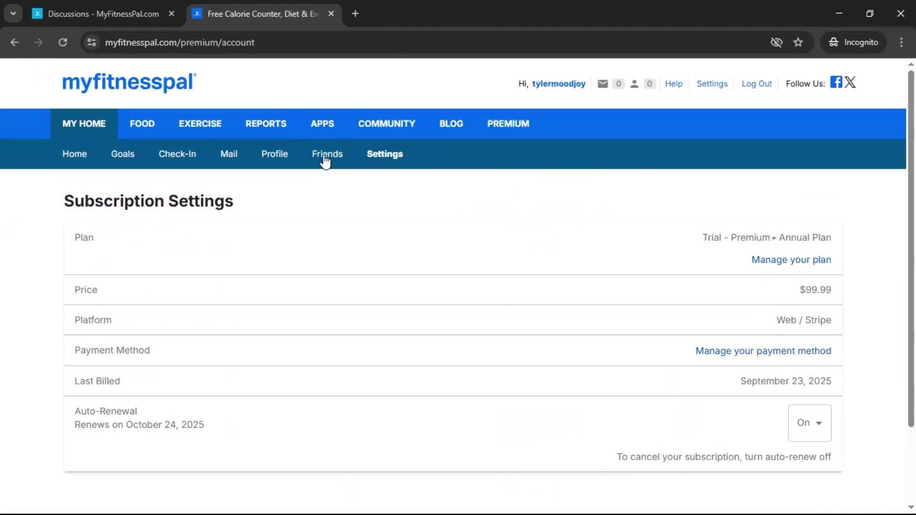
Task: Expand the Auto-Renewal On dropdown
Action: point(810,423)
